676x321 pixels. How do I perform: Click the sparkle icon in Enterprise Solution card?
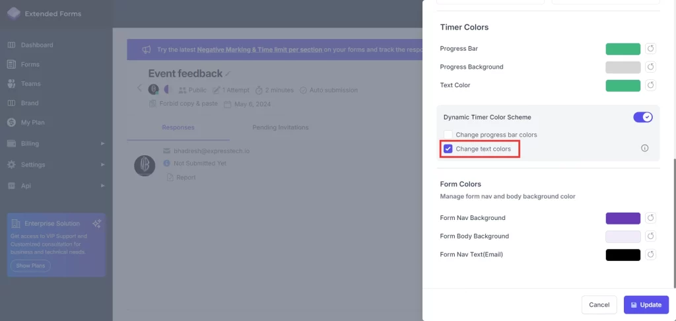coord(96,223)
